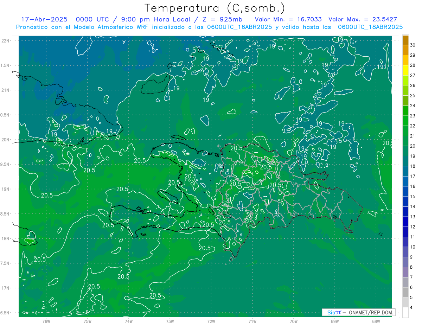The image size is (422, 326).
Task: Click the '18N' latitude axis label
Action: coord(5,238)
